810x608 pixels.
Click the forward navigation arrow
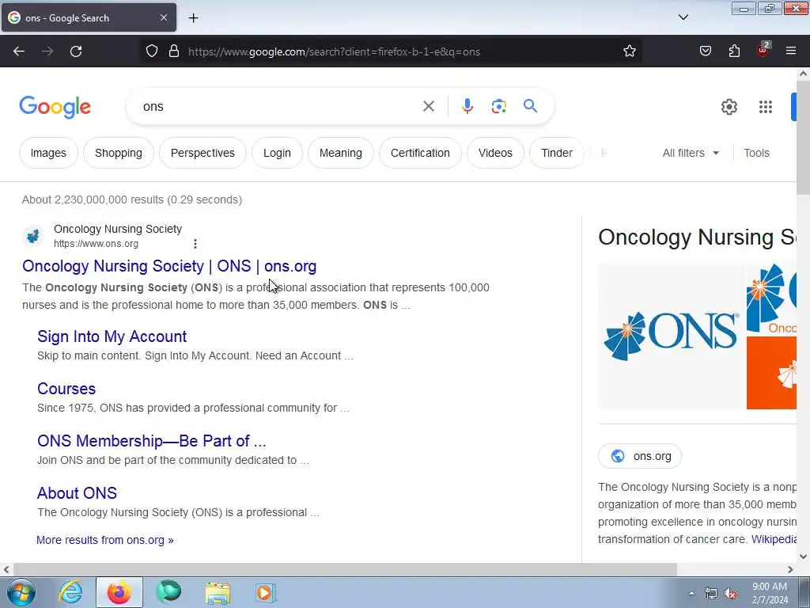click(x=47, y=51)
